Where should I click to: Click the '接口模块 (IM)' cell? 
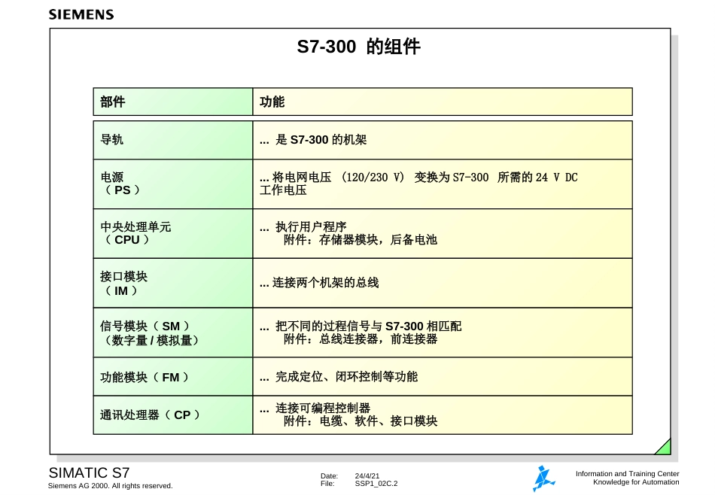tap(173, 283)
